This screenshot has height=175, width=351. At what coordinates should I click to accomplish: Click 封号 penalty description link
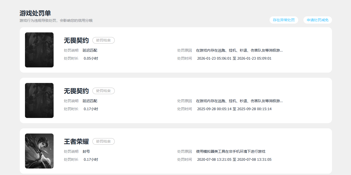86,151
